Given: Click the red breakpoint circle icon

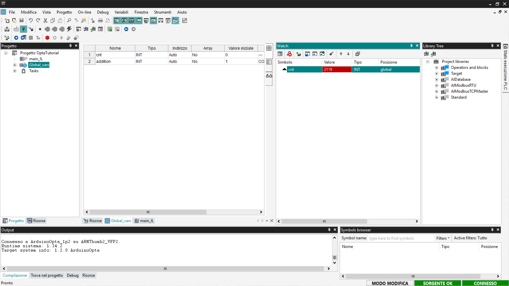Looking at the screenshot, I should (47, 38).
